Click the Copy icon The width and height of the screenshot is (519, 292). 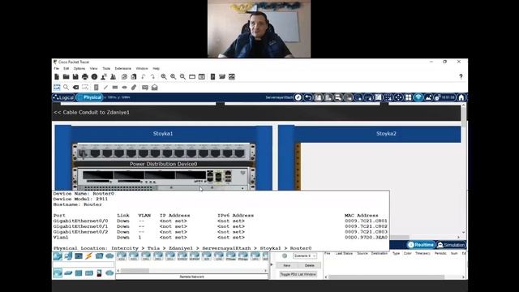point(124,77)
